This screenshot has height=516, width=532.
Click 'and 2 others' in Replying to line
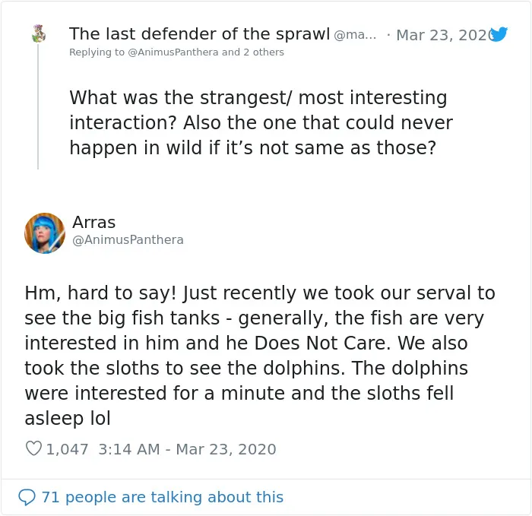(253, 52)
